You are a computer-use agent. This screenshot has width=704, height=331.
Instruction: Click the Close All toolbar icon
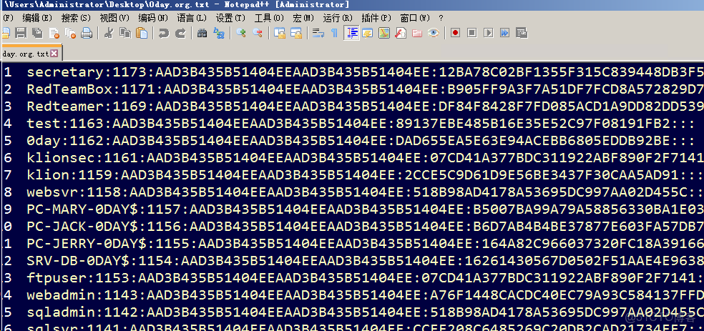71,33
